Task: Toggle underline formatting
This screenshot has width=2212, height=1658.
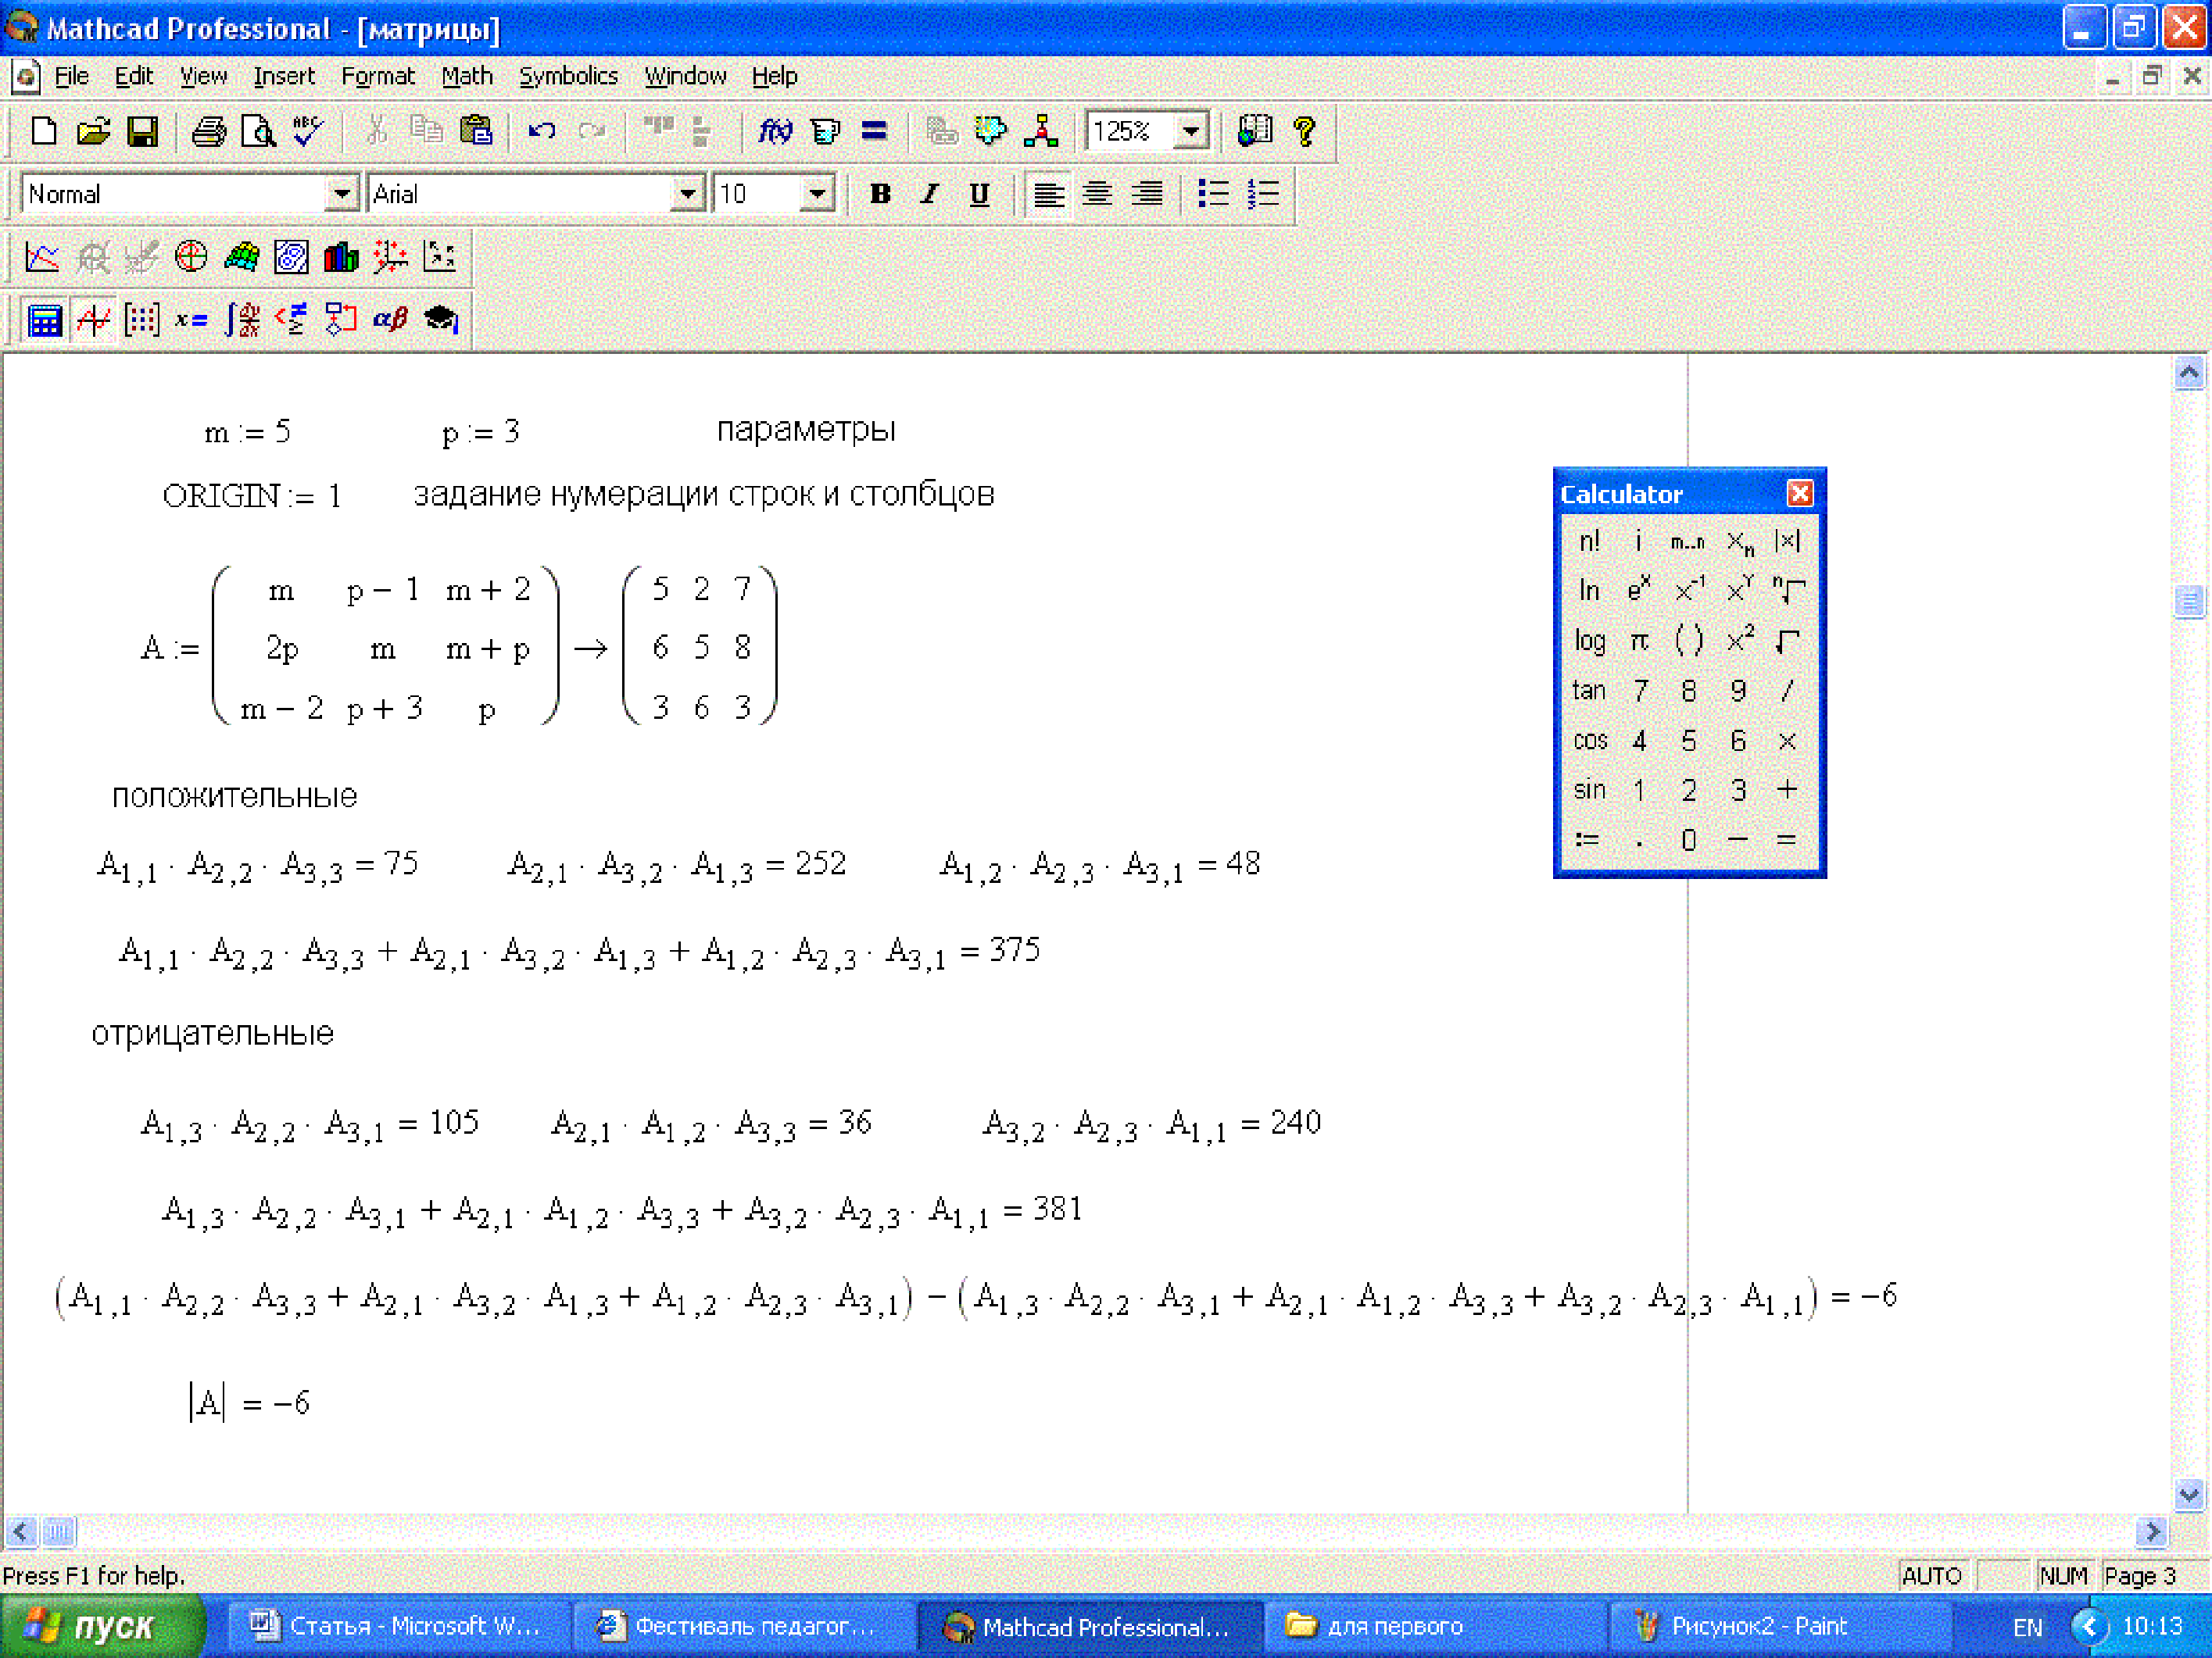Action: click(x=979, y=194)
